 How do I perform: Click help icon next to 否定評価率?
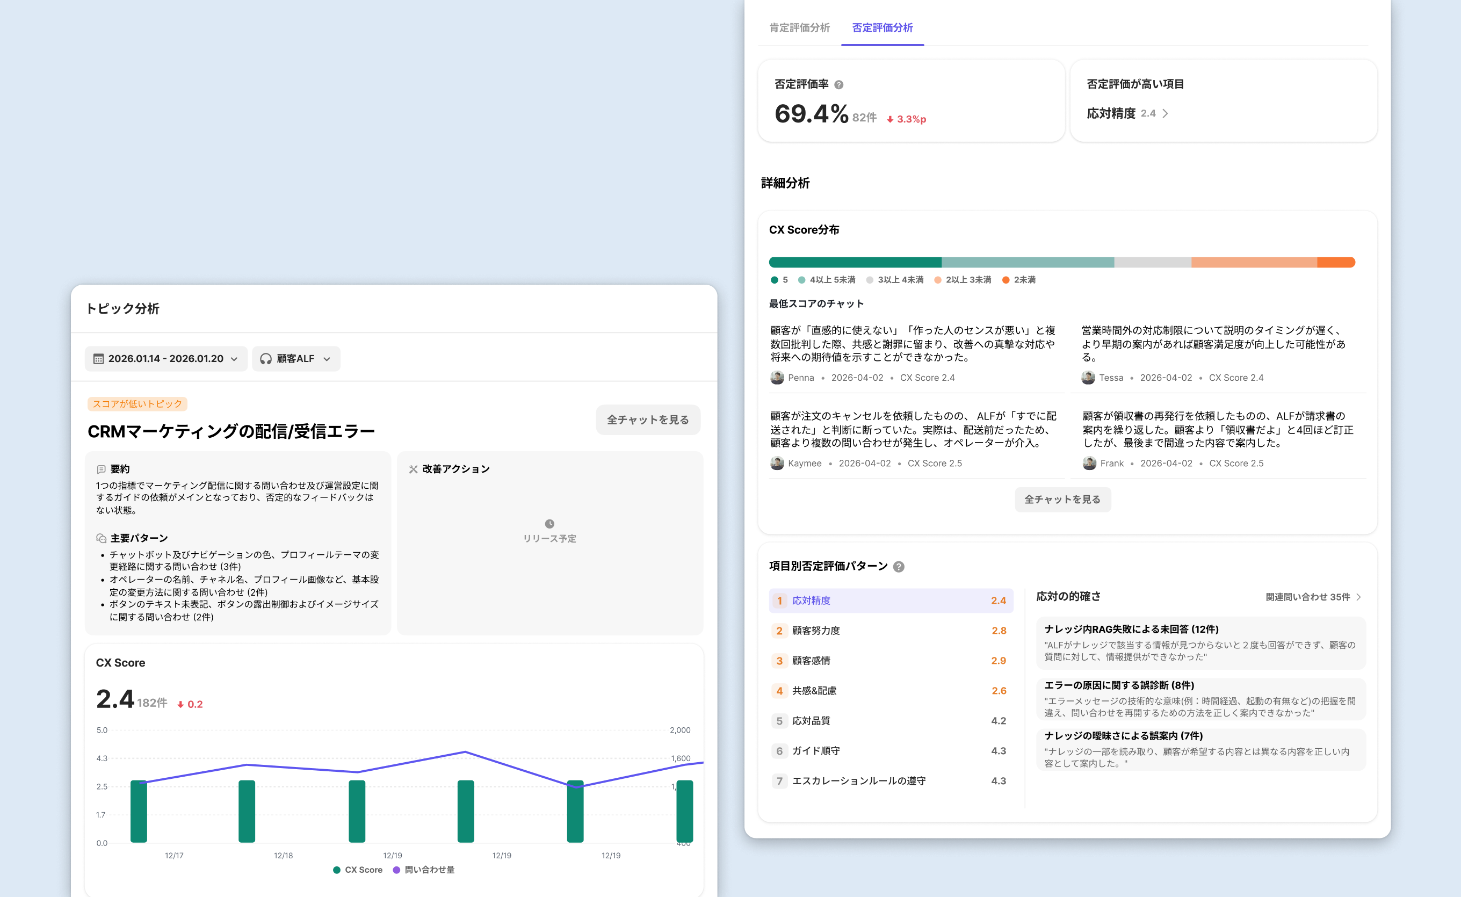838,85
